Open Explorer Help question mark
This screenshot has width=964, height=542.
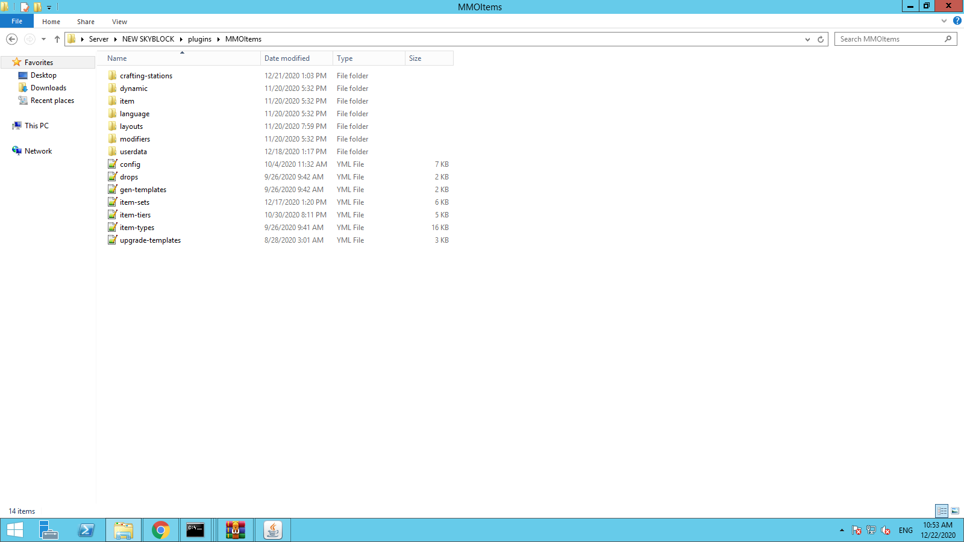tap(957, 21)
